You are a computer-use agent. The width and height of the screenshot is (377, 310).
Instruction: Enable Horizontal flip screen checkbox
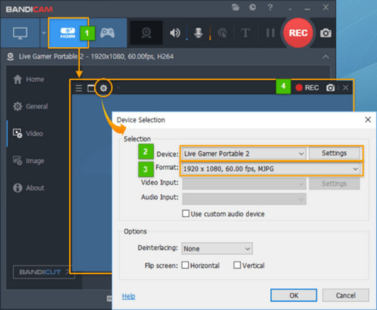pos(185,265)
